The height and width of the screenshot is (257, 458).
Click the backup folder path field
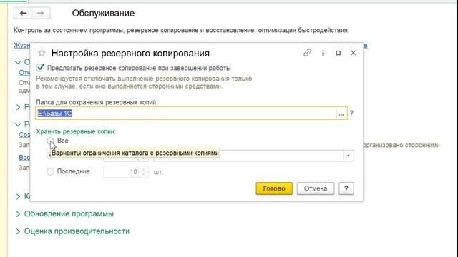tap(186, 113)
